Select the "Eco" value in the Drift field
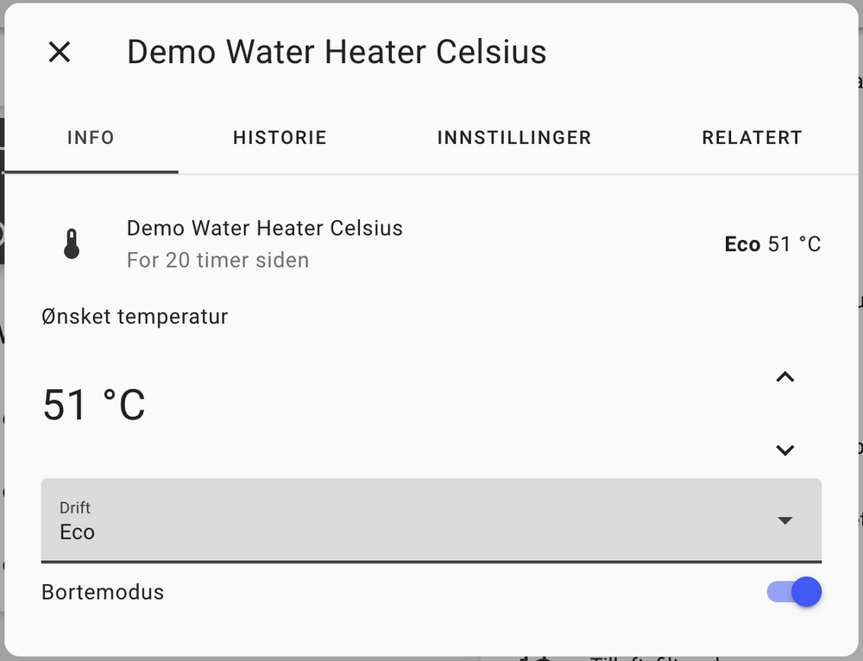 pos(78,532)
